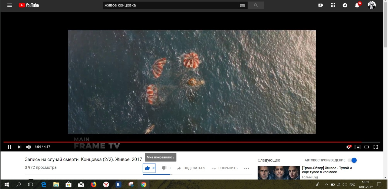Open the video settings gear
Screen dimensions: 388x189
pos(348,147)
